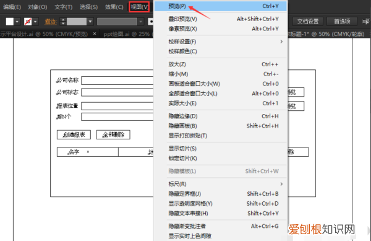Switch to the 未标题-1 document tab
This screenshot has height=241, width=371.
tap(326, 34)
